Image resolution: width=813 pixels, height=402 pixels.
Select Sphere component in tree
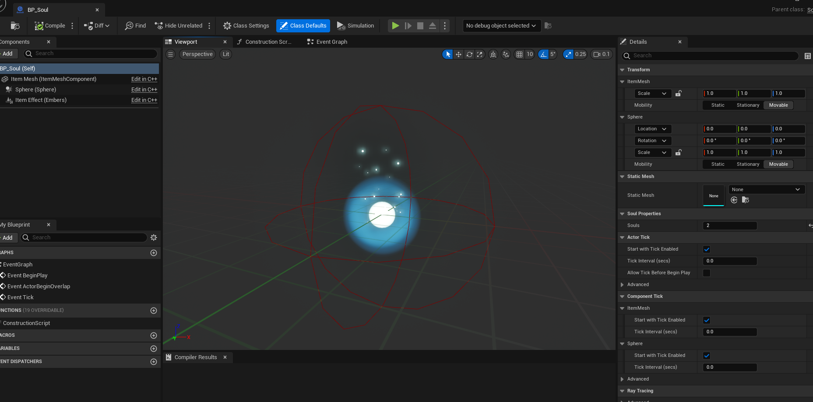point(35,90)
